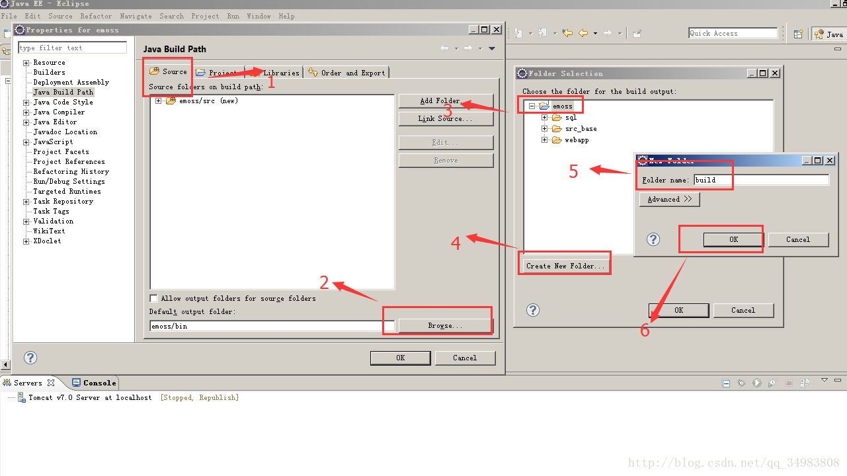The height and width of the screenshot is (476, 847).
Task: Click the Pin Editor toolbar icon
Action: [x=637, y=33]
